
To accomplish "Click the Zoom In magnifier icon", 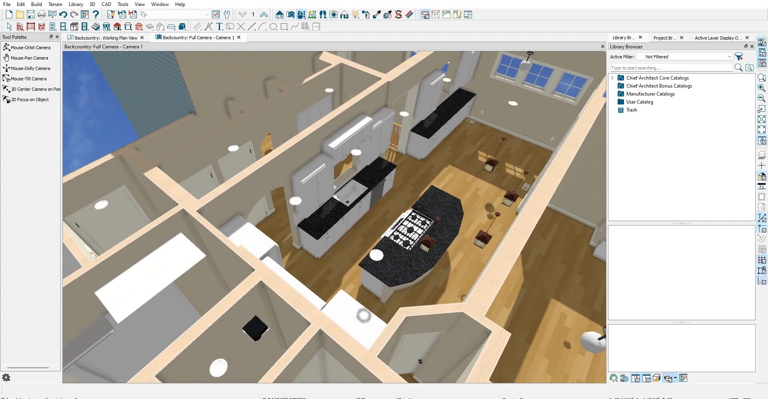I will (762, 88).
